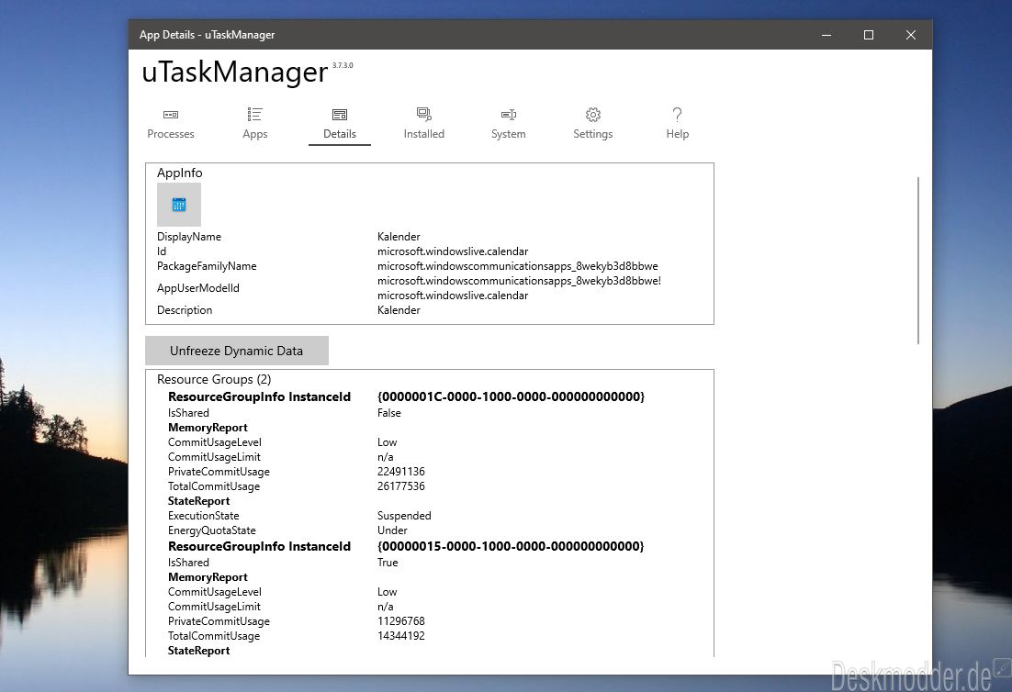1012x692 pixels.
Task: Click the vertical scrollbar of the details pane
Action: click(917, 261)
